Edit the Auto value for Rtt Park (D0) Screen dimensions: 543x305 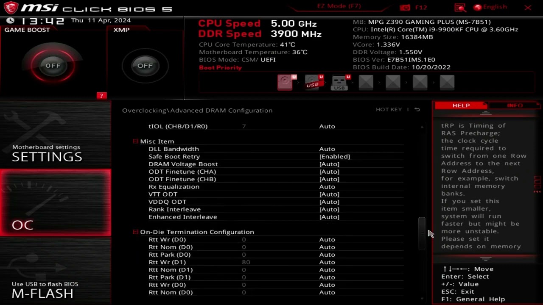327,255
